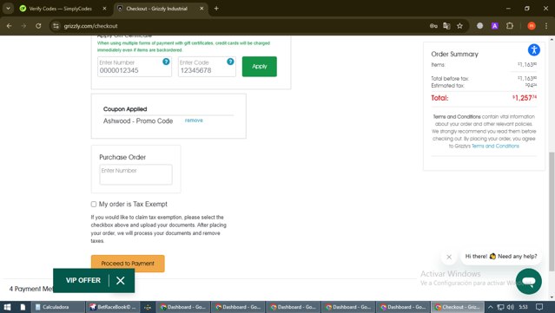This screenshot has width=555, height=313.
Task: Open the BetRaceBook taskbar item
Action: [113, 307]
